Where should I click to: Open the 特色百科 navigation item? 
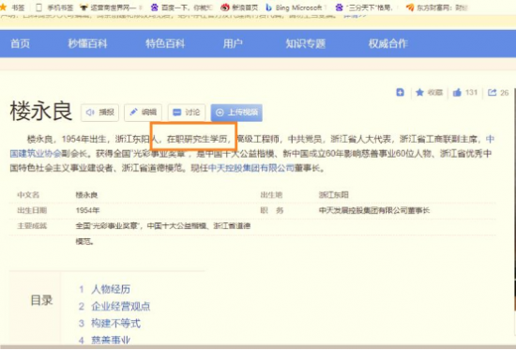[165, 43]
